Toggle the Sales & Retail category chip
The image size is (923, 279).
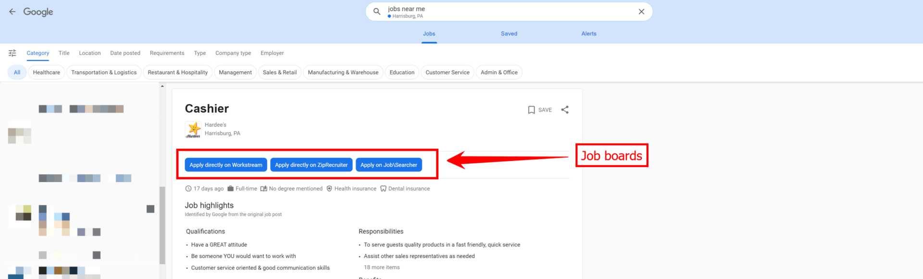click(279, 73)
